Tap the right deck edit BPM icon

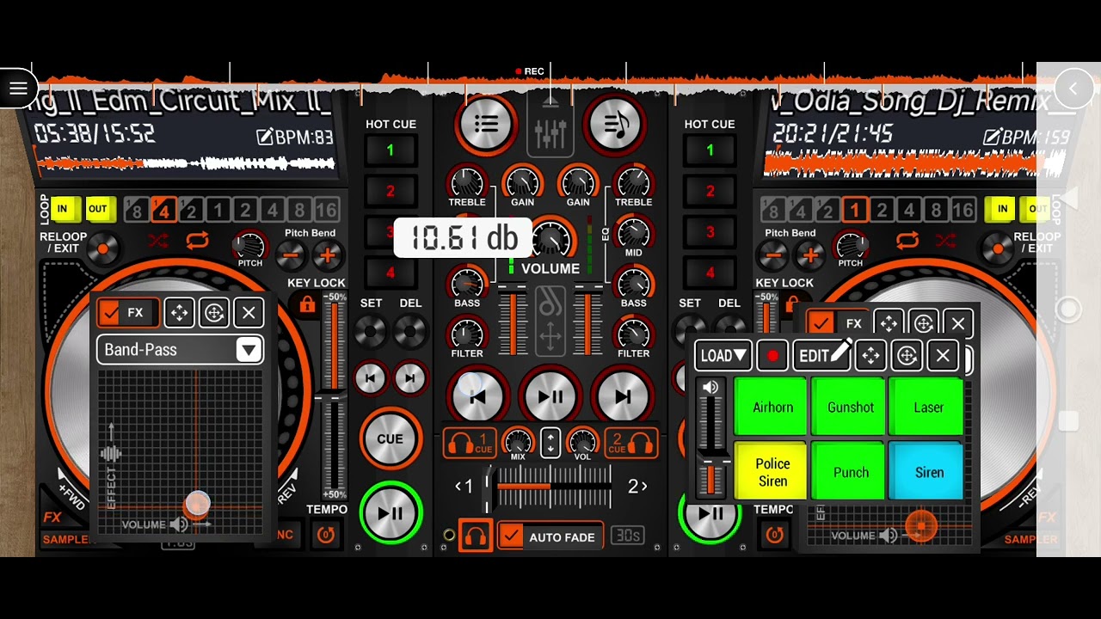coord(992,137)
